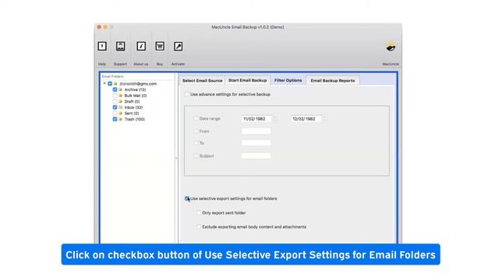The width and height of the screenshot is (499, 280).
Task: Open the Help toolbar icon
Action: pyautogui.click(x=102, y=47)
